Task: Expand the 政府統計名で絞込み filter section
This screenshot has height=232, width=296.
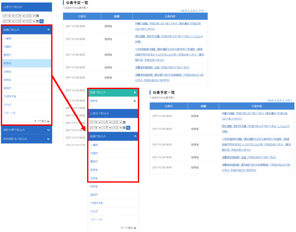Action: (48, 138)
